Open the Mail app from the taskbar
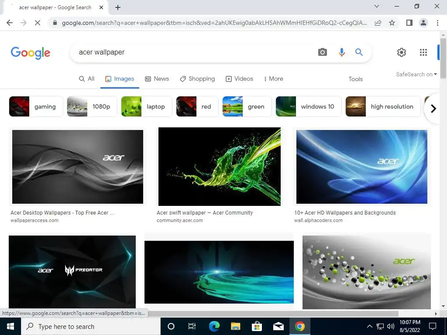The width and height of the screenshot is (447, 335). click(278, 326)
